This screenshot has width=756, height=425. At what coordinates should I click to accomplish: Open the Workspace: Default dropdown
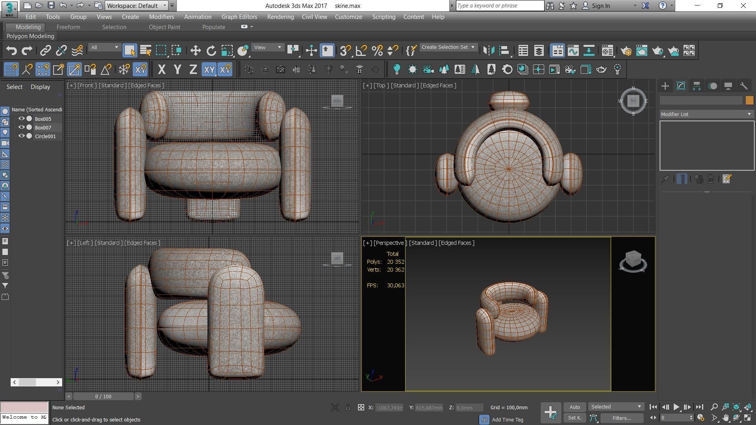(136, 6)
